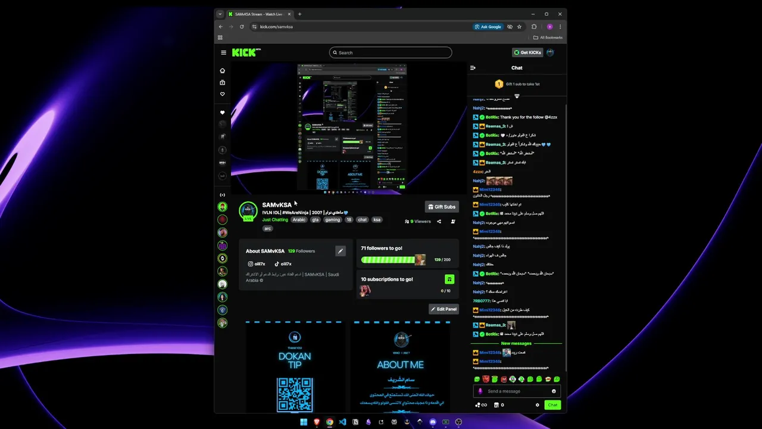Click the stream video preview
This screenshot has width=762, height=429.
[x=349, y=128]
